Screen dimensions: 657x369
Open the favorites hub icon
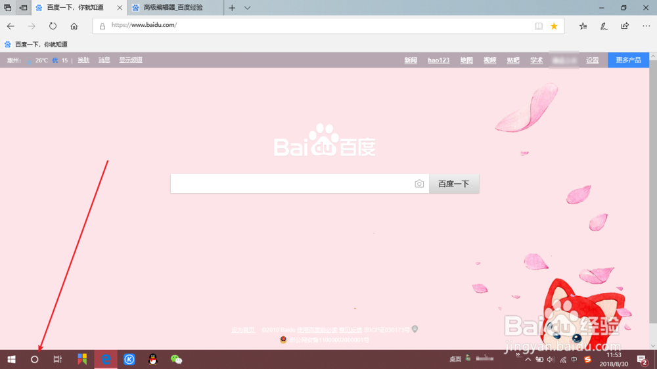[x=583, y=26]
